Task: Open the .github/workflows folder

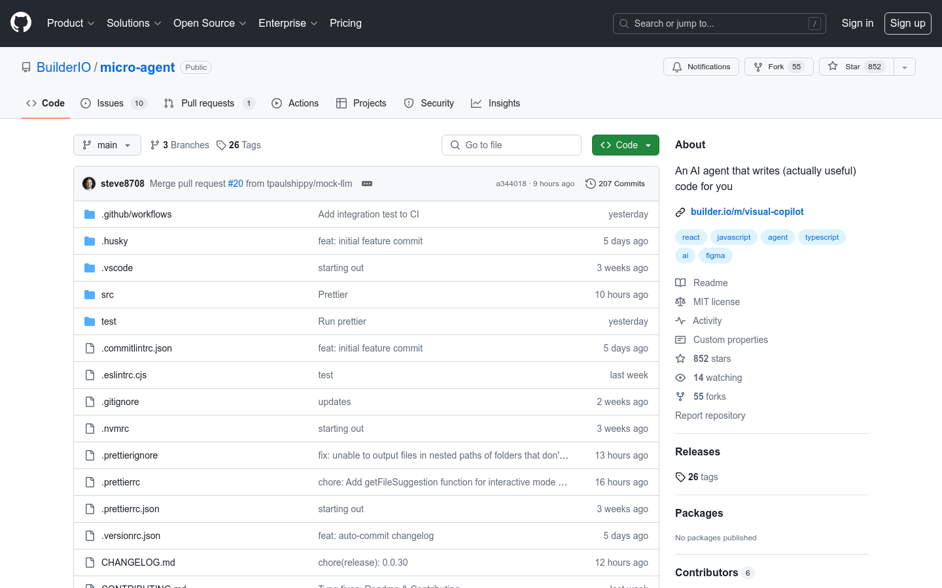Action: click(136, 214)
